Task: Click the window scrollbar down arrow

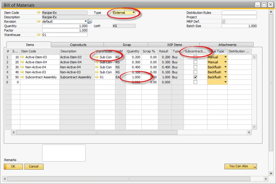Action: tap(271, 174)
